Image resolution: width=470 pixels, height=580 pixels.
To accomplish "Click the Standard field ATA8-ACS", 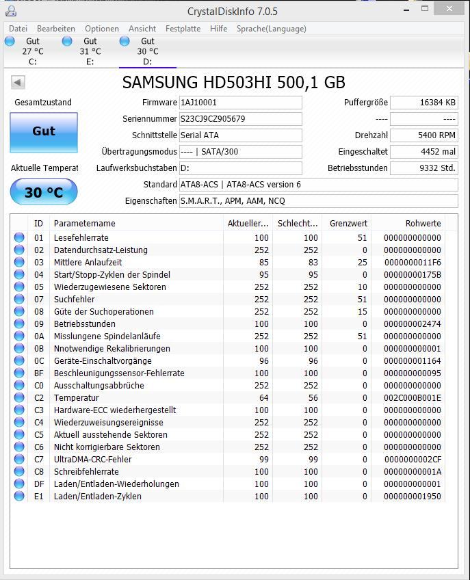I will 319,184.
